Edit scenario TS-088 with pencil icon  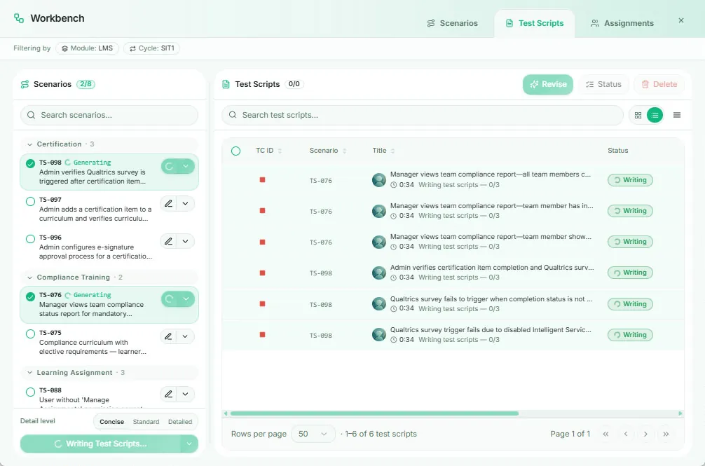[168, 394]
